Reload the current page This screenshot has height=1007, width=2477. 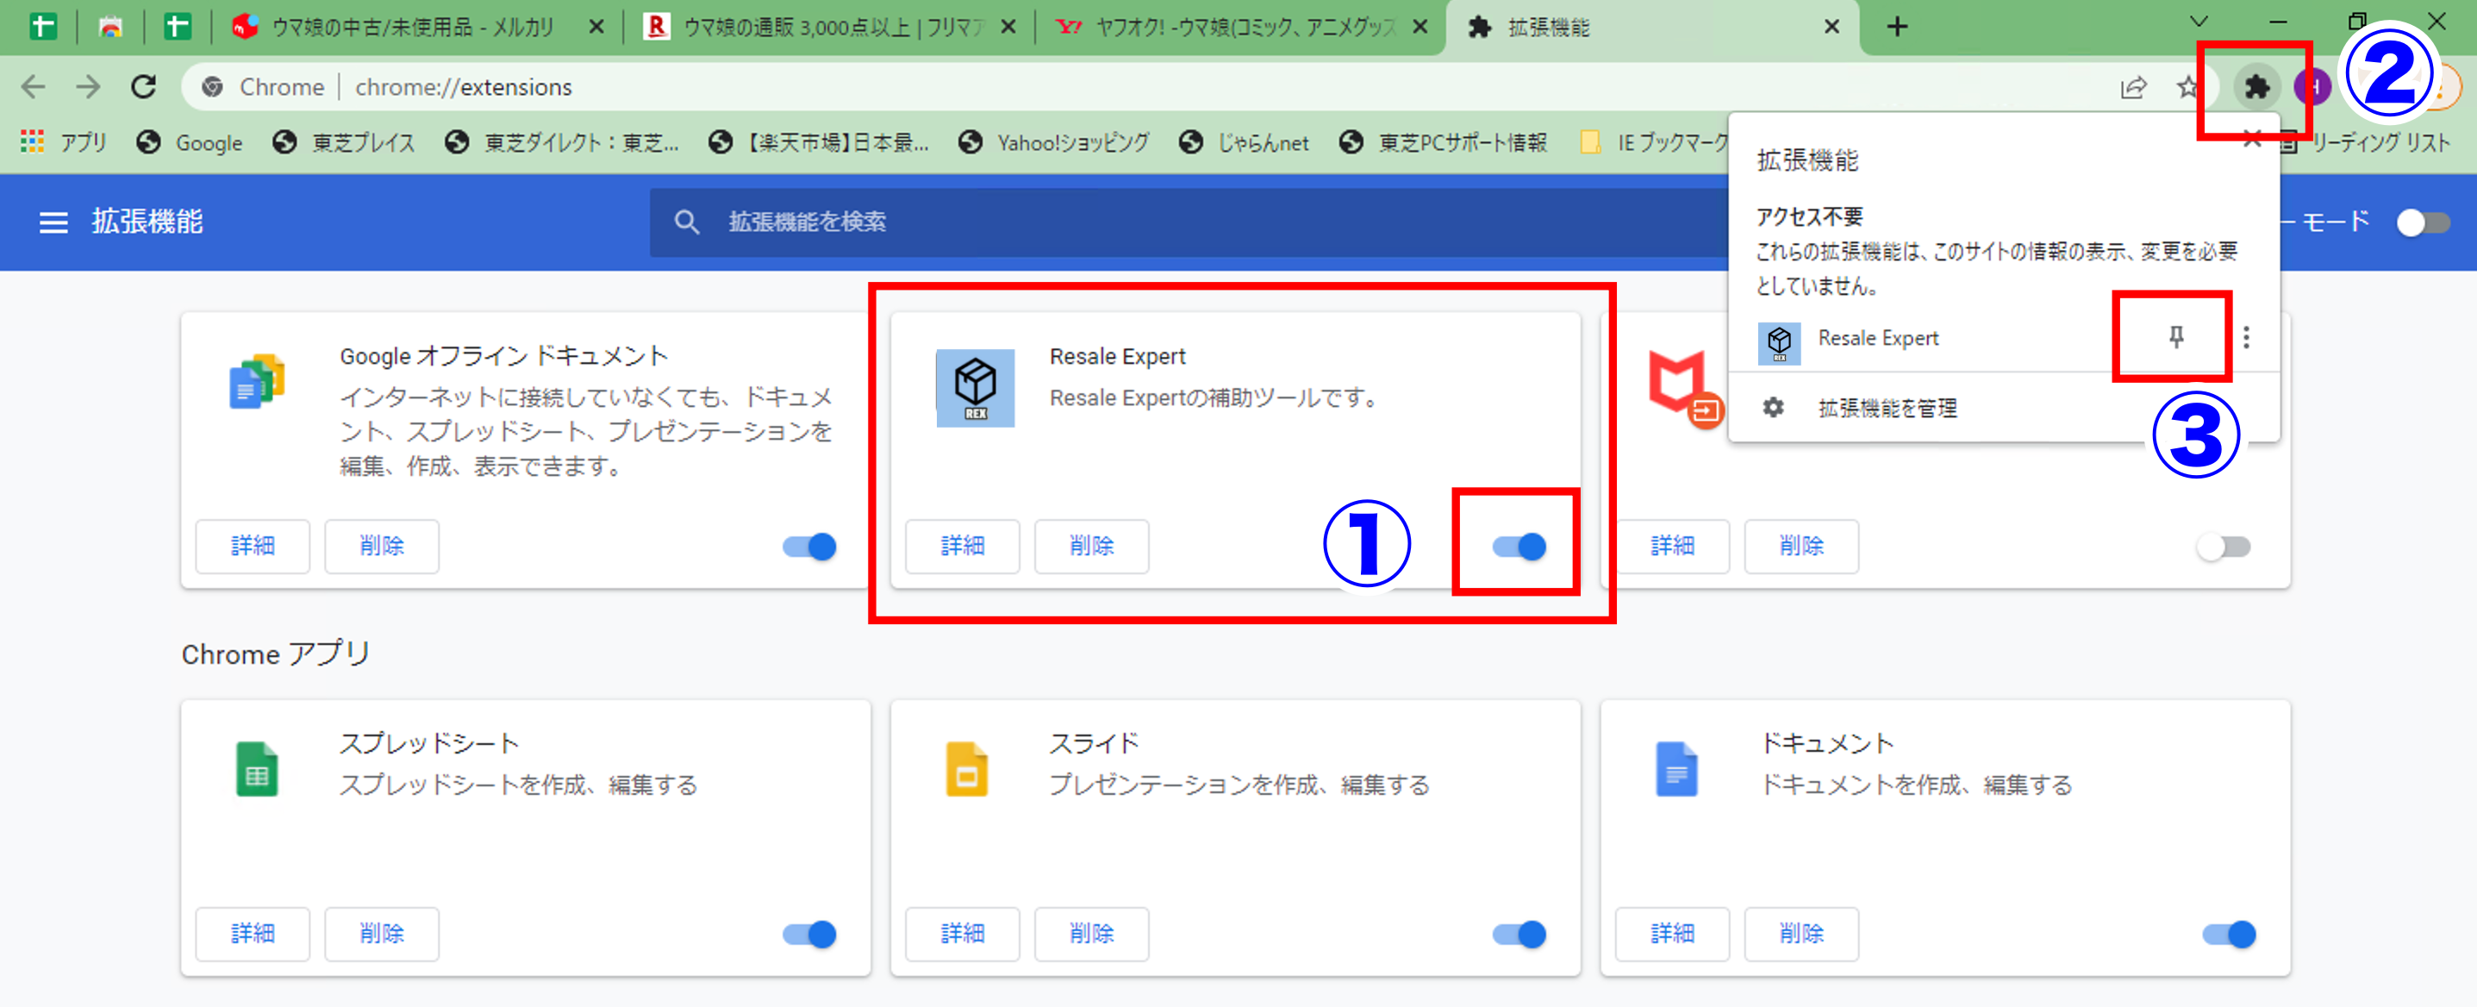[x=143, y=86]
